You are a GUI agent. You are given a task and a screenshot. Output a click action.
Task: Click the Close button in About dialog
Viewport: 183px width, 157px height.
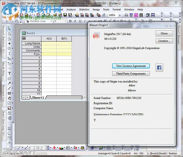[164, 34]
